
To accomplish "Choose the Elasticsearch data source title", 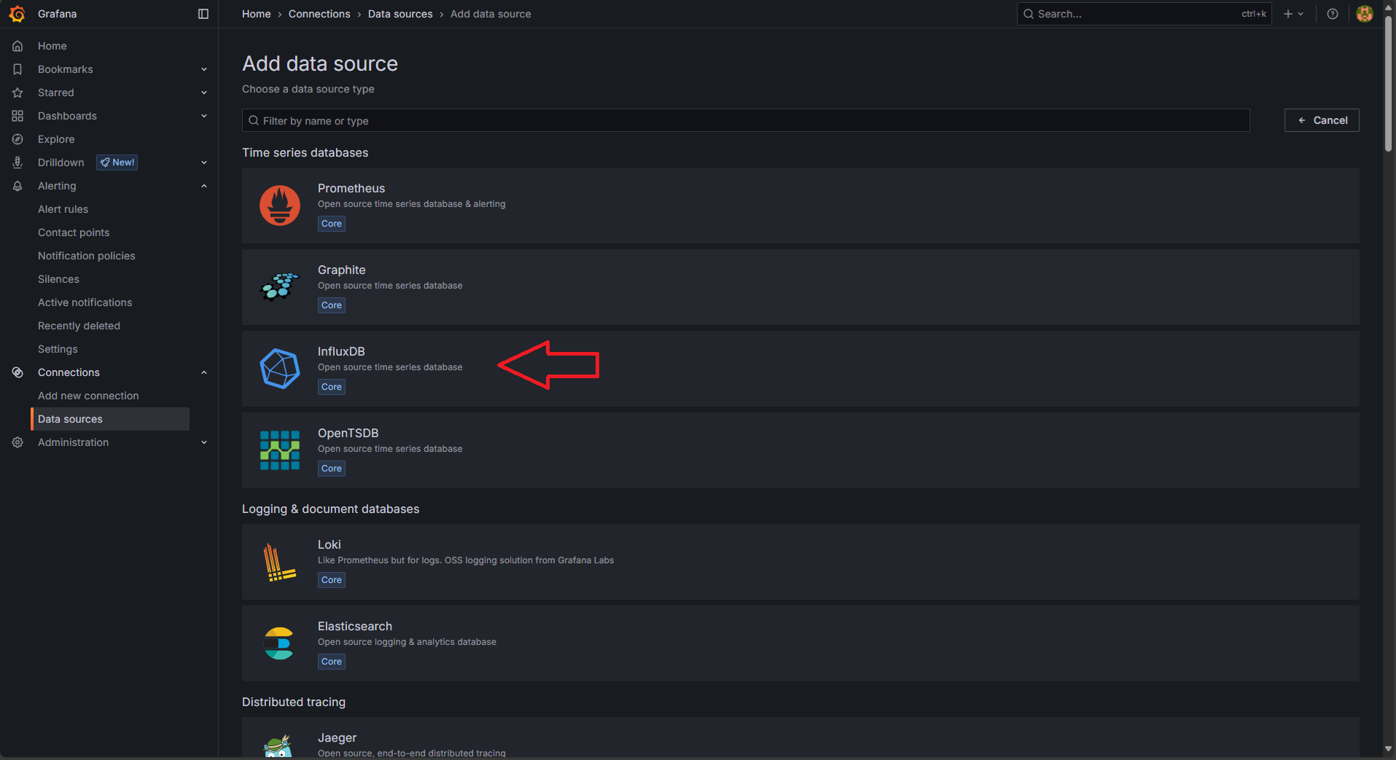I will coord(355,626).
